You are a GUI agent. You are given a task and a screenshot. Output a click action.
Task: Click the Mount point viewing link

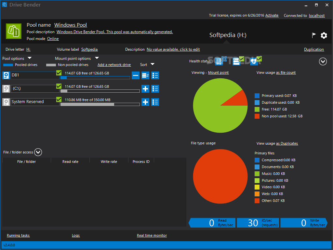[x=218, y=72]
